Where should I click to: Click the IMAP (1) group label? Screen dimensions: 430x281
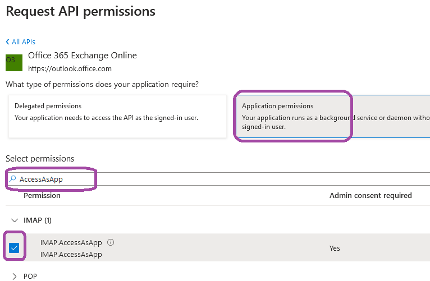click(x=38, y=220)
